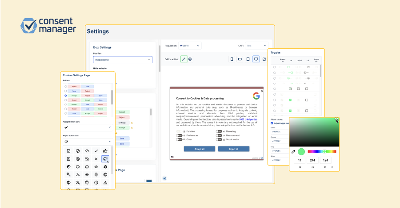Pick the wrench icon in grid
Image resolution: width=400 pixels, height=208 pixels.
click(68, 174)
